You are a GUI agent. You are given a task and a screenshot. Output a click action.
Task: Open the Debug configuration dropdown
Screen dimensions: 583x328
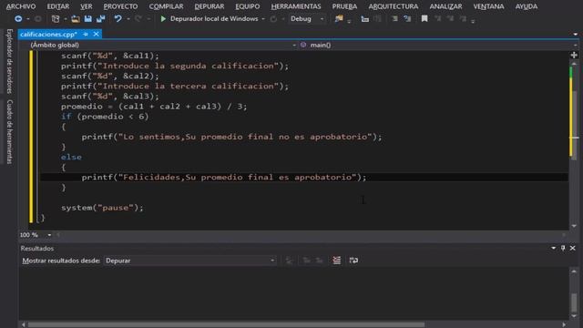[306, 18]
